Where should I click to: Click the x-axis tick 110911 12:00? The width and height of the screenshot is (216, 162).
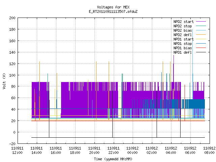[x=17, y=151]
